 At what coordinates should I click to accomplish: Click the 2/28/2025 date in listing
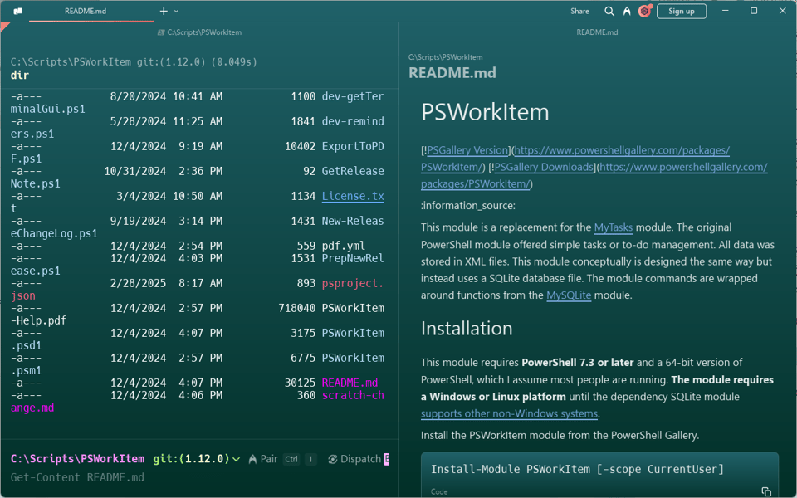[x=139, y=283]
